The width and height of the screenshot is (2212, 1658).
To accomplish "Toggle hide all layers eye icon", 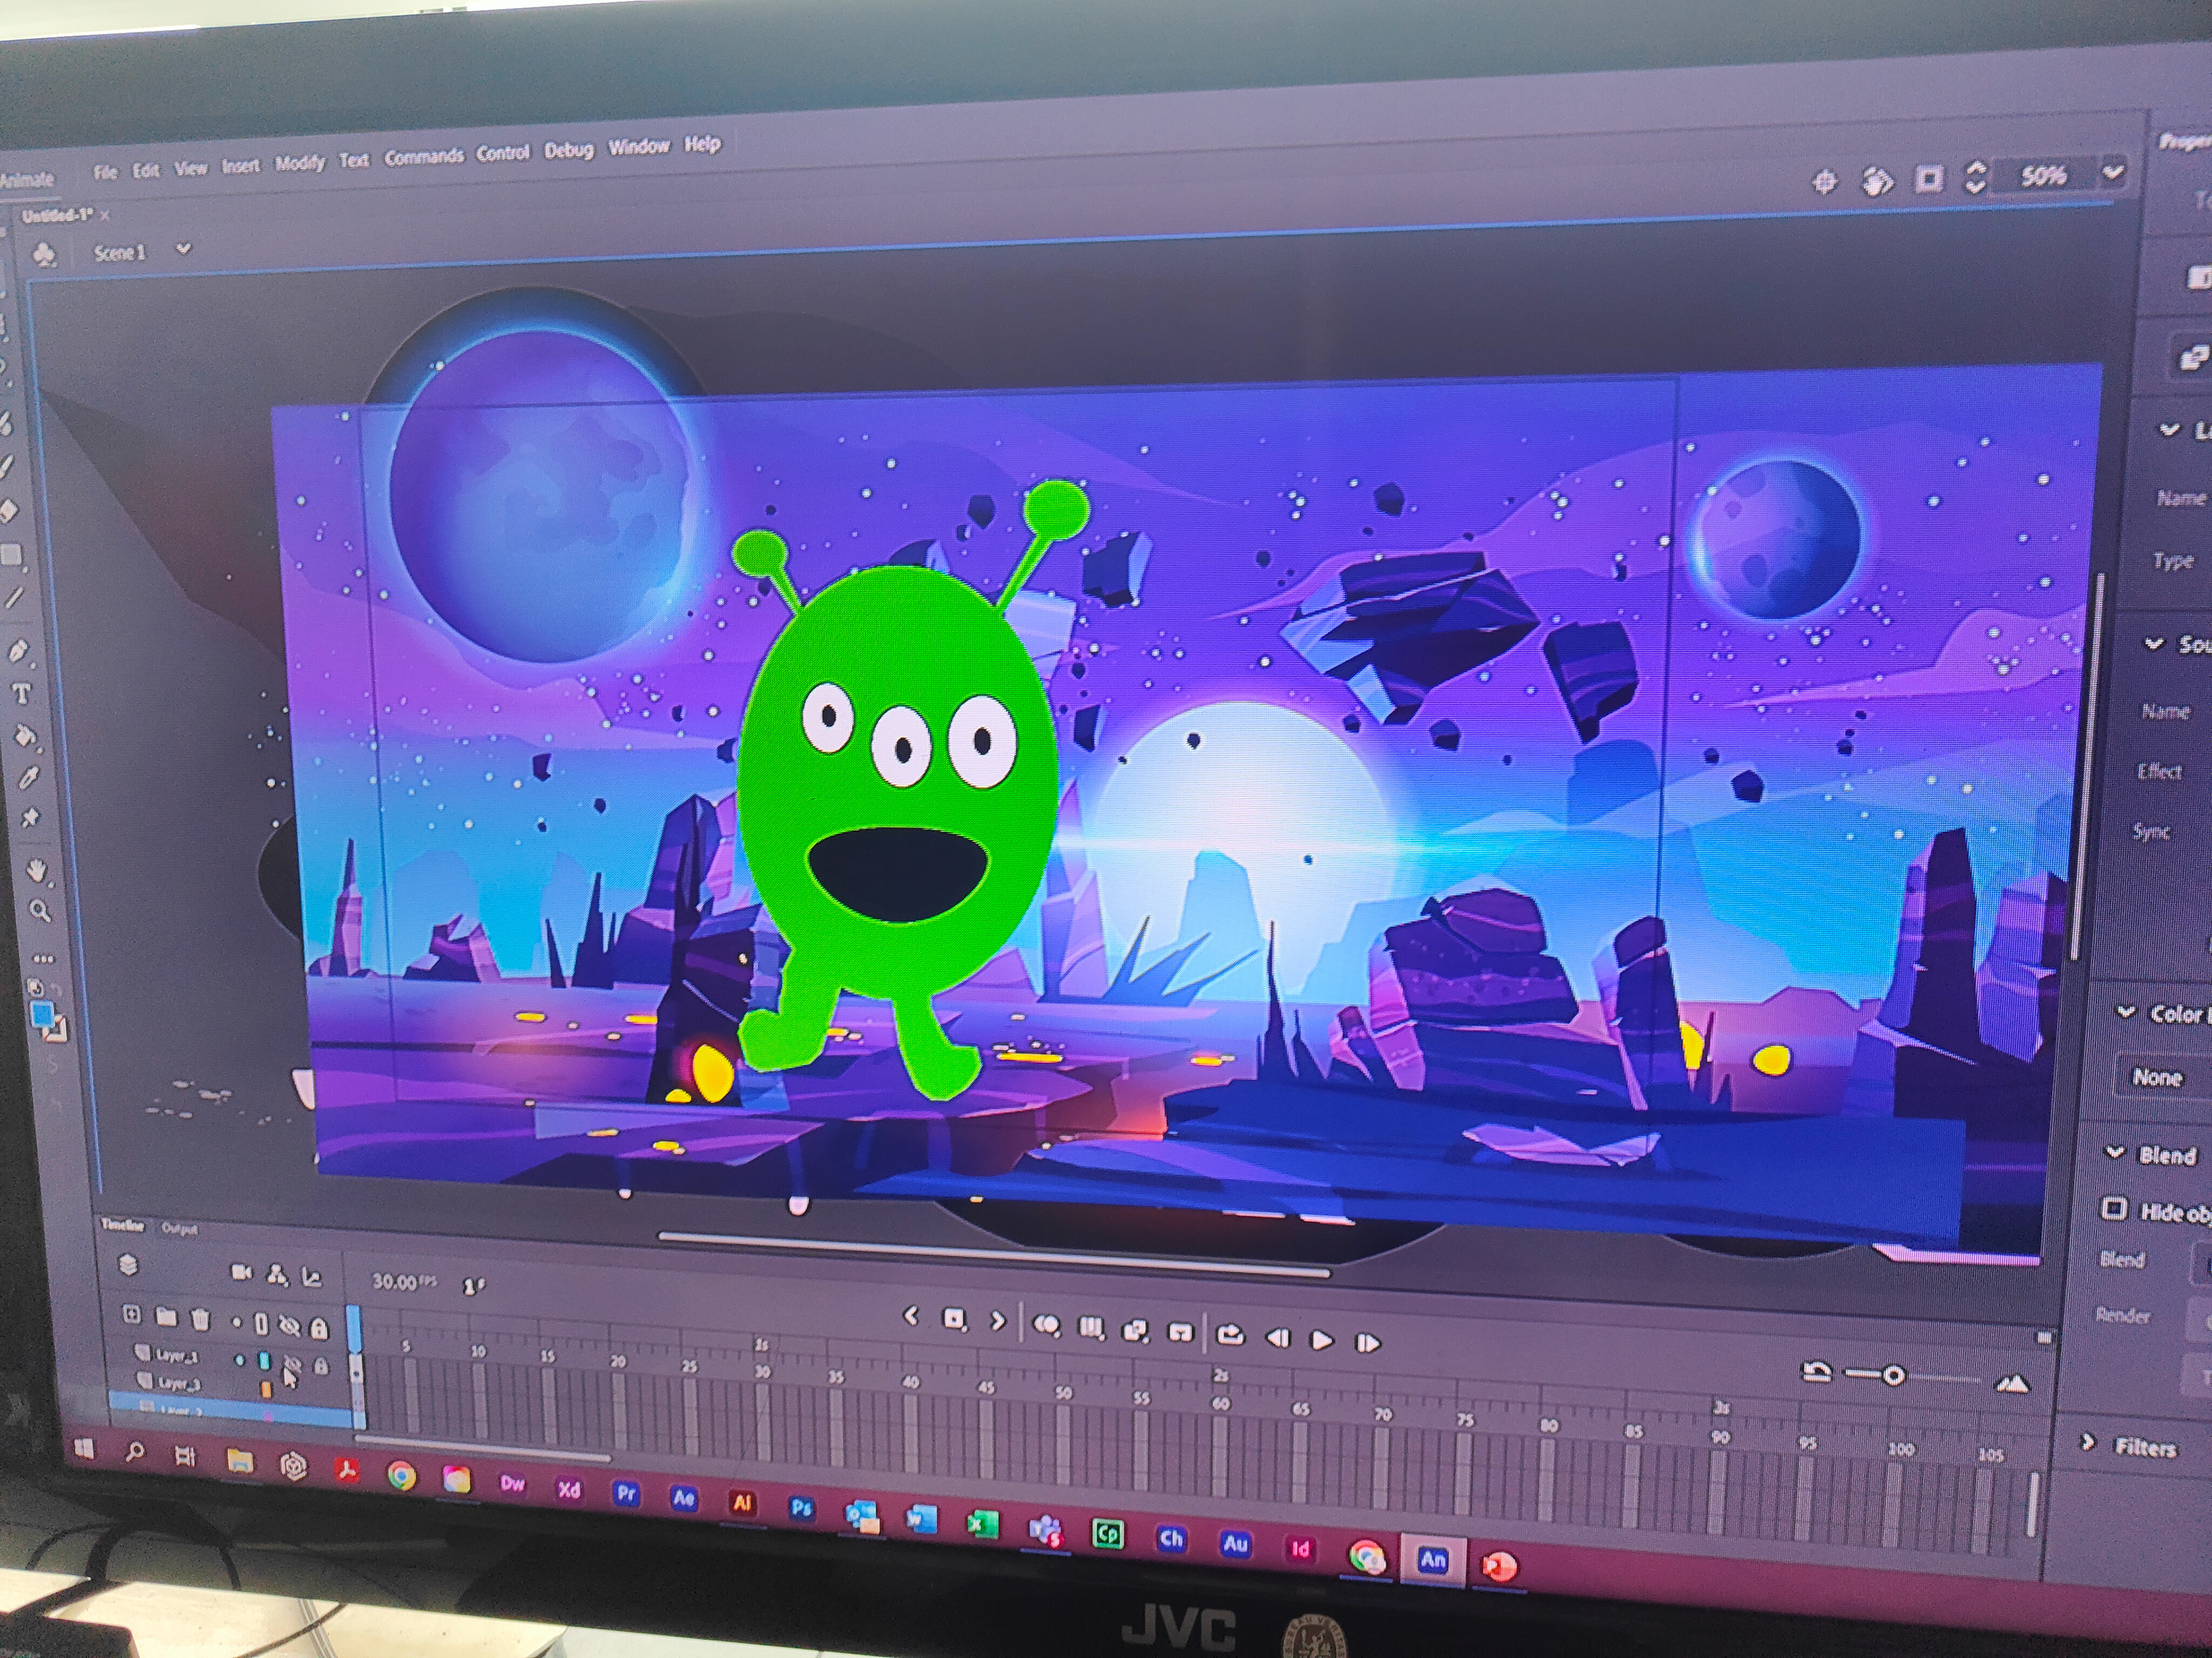I will [x=289, y=1325].
